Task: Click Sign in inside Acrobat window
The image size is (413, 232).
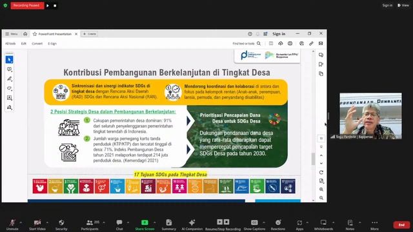Action: pos(279,34)
